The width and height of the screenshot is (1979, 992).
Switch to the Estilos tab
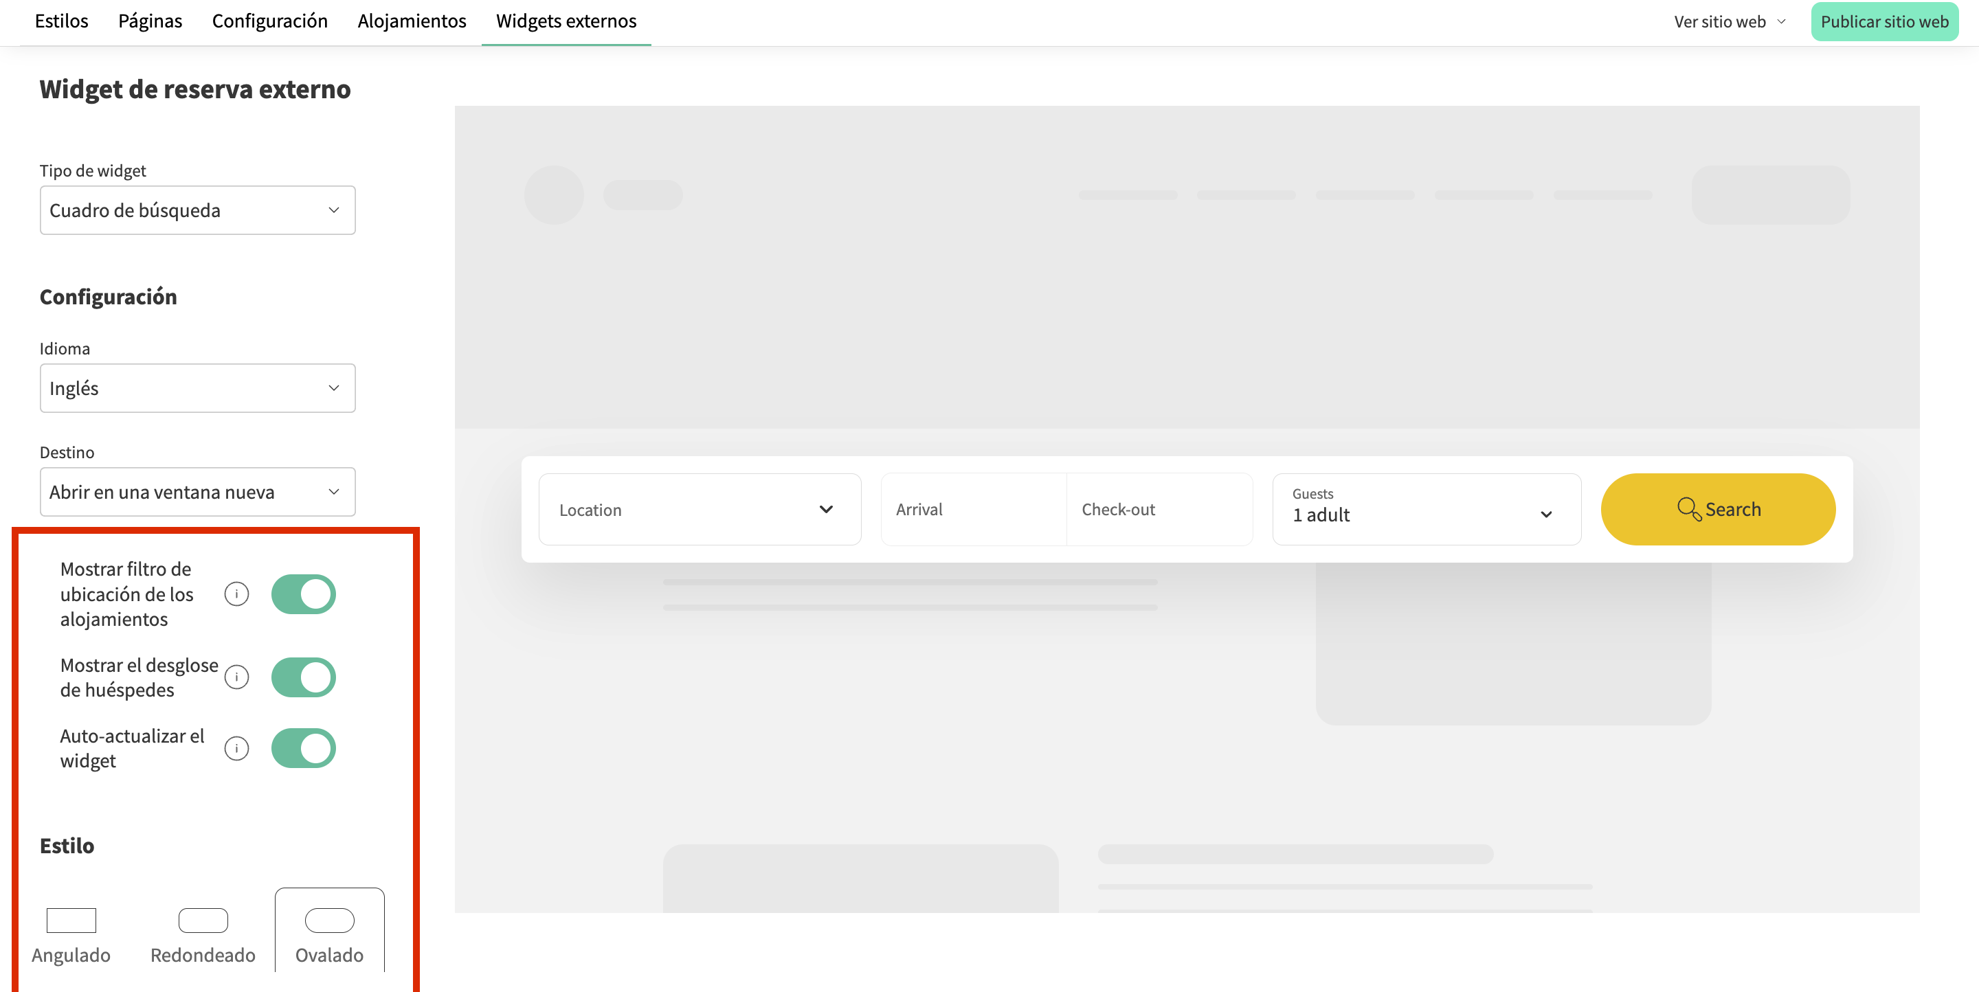click(x=61, y=21)
